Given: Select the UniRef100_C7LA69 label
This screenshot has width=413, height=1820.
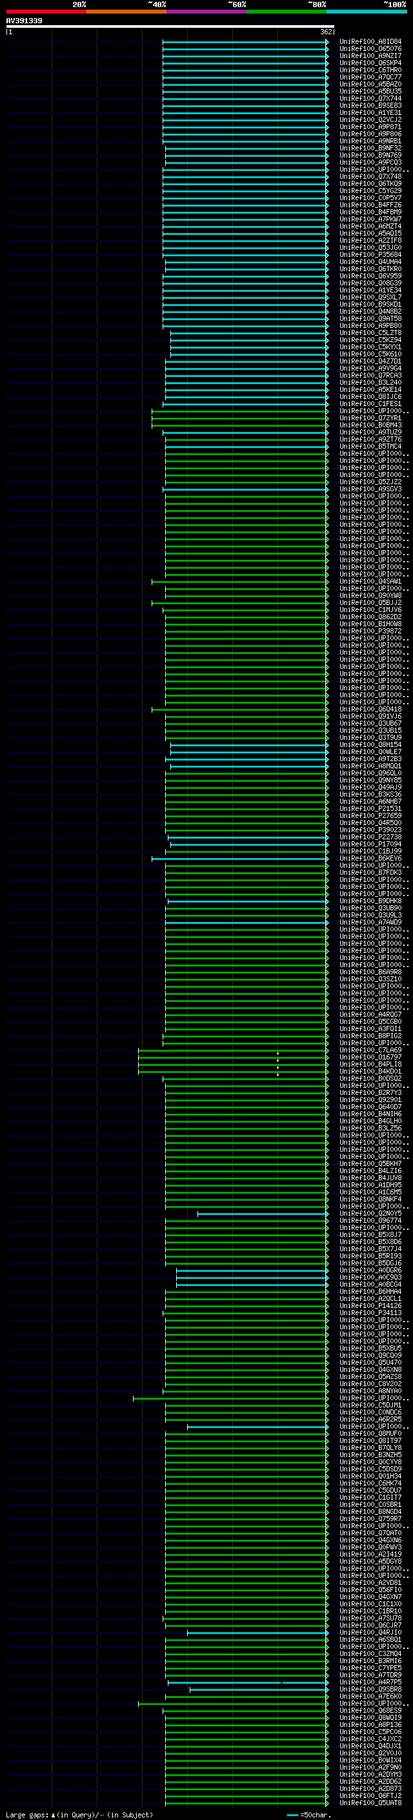Looking at the screenshot, I should click(x=370, y=1050).
